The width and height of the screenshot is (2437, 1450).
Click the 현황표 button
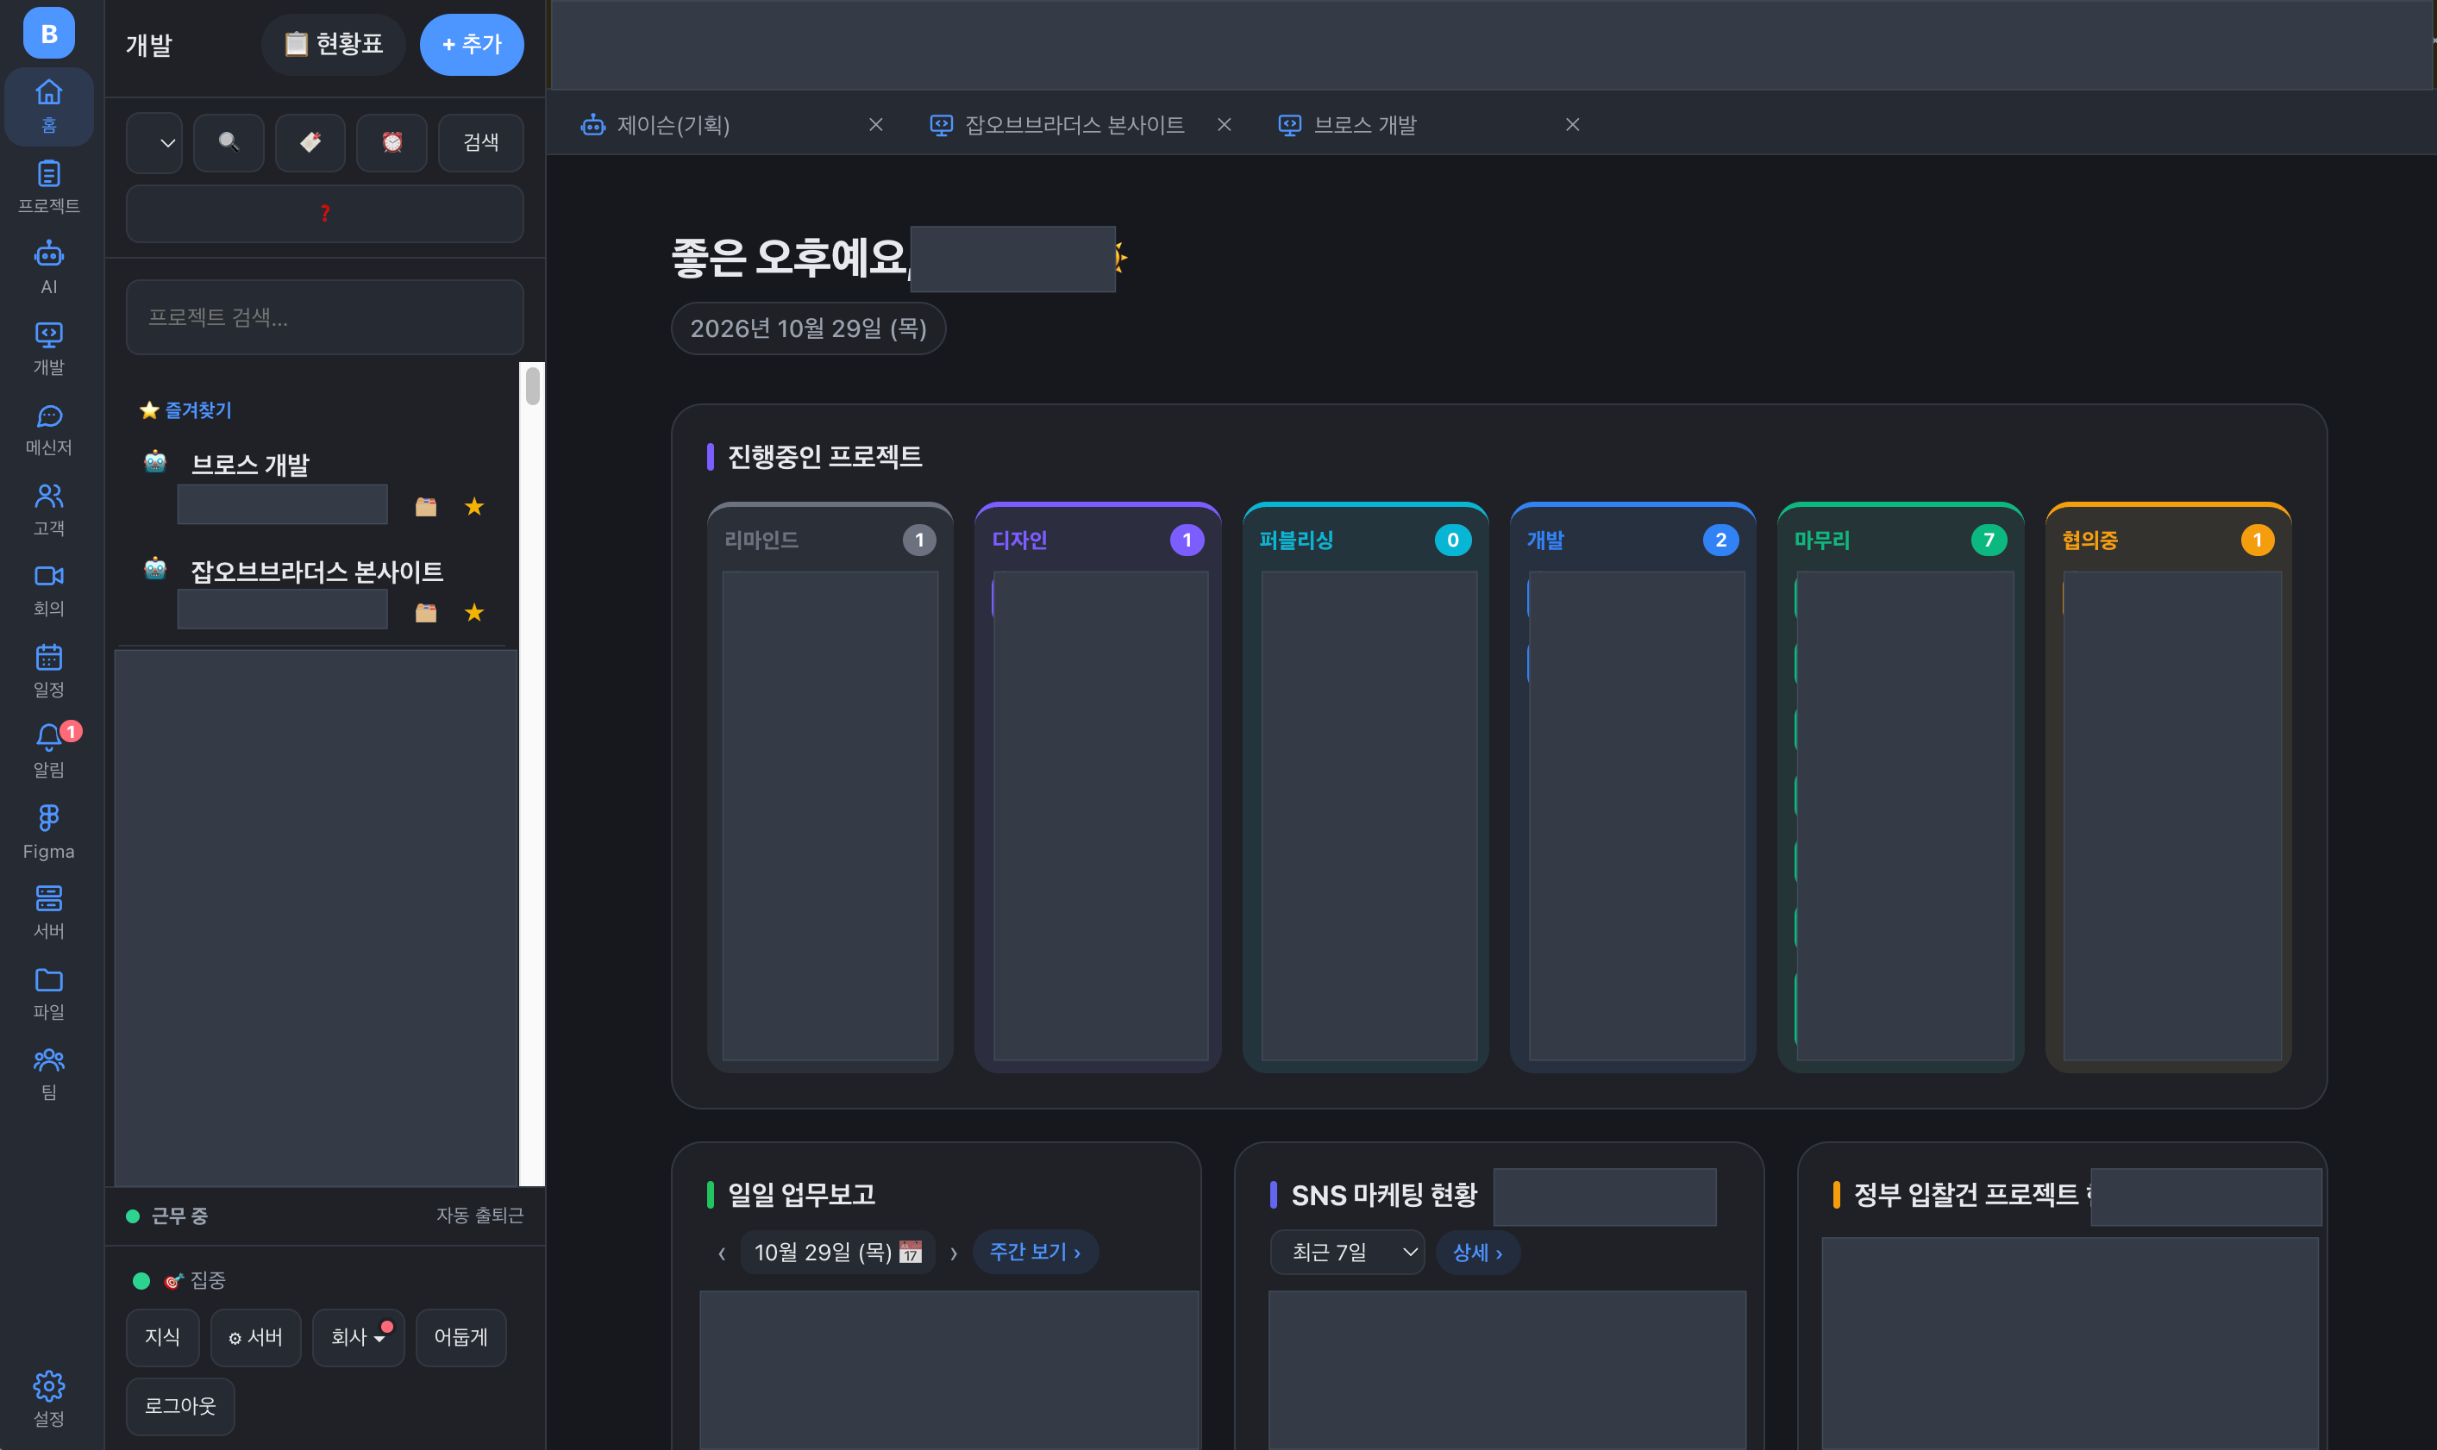[x=333, y=44]
